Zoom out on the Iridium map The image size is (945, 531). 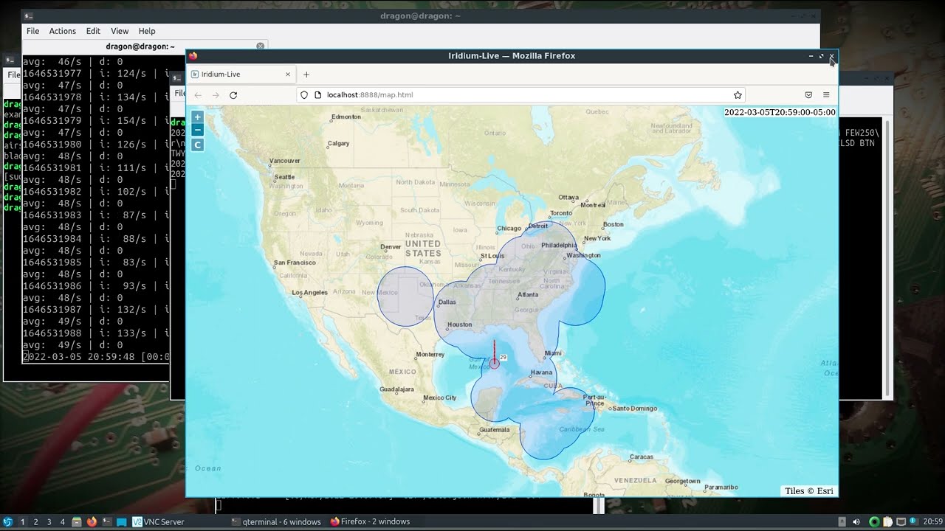(x=197, y=131)
